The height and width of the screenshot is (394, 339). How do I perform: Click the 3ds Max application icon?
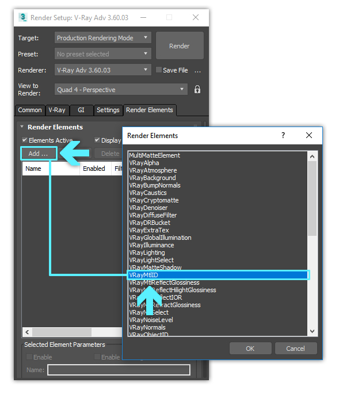click(22, 17)
